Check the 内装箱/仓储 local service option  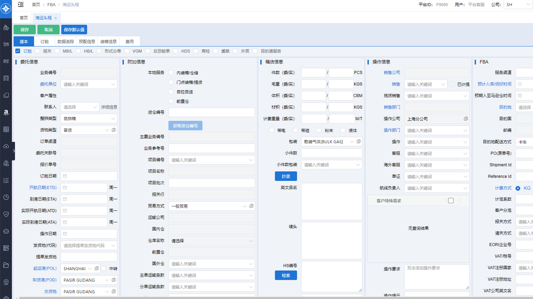pyautogui.click(x=171, y=73)
